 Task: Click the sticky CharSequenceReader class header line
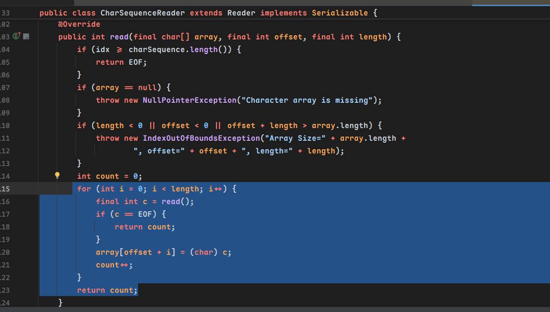tap(208, 13)
